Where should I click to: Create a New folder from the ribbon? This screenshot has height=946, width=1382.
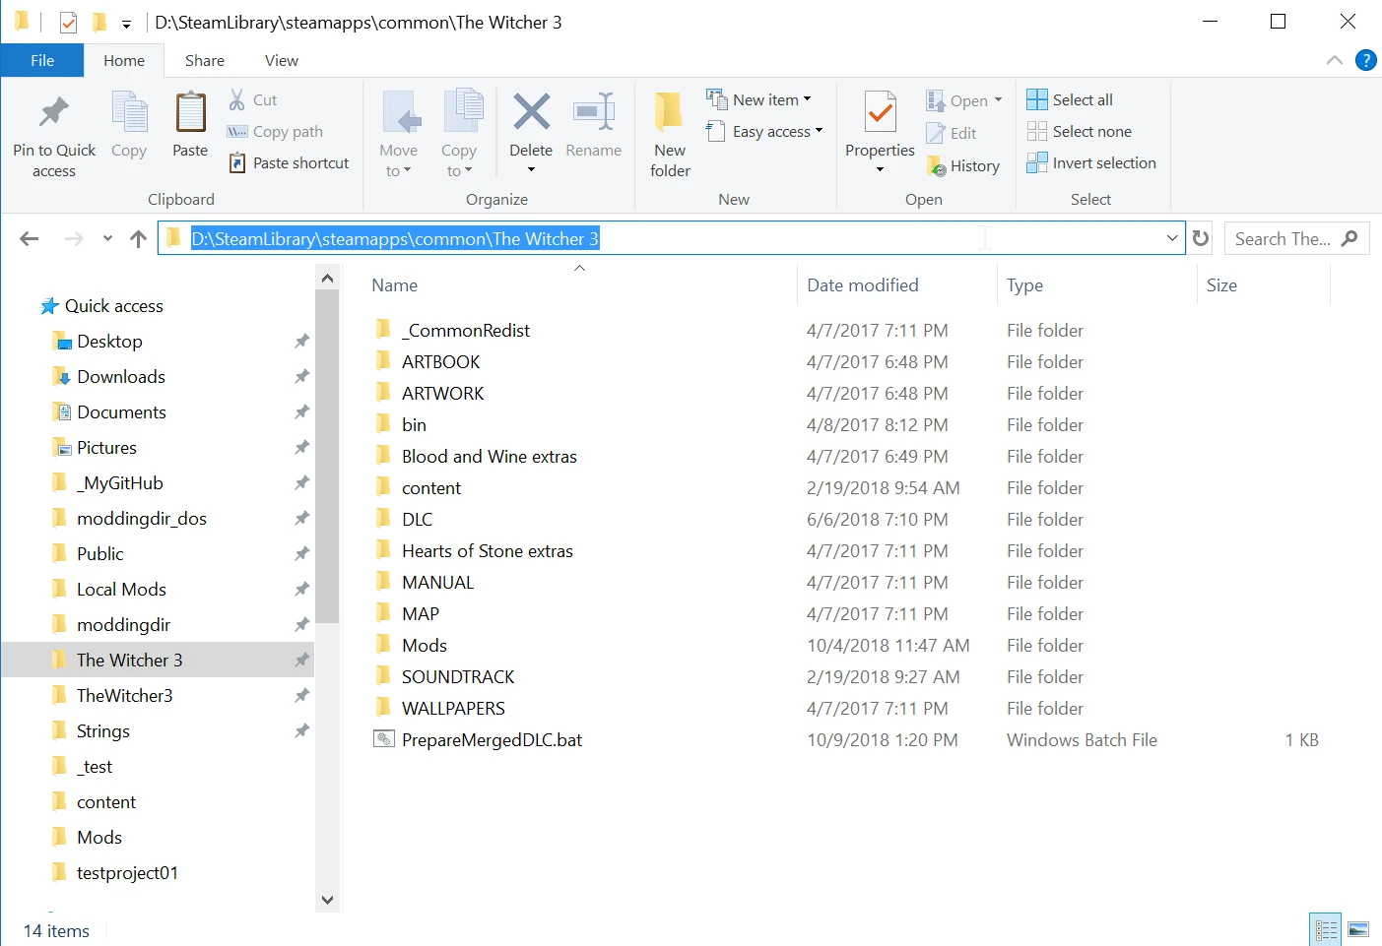(x=670, y=134)
